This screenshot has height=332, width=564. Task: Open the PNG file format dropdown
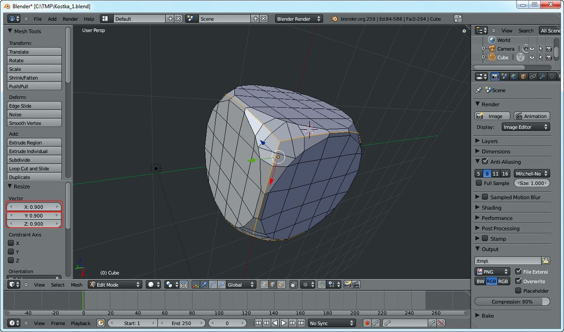[x=492, y=272]
